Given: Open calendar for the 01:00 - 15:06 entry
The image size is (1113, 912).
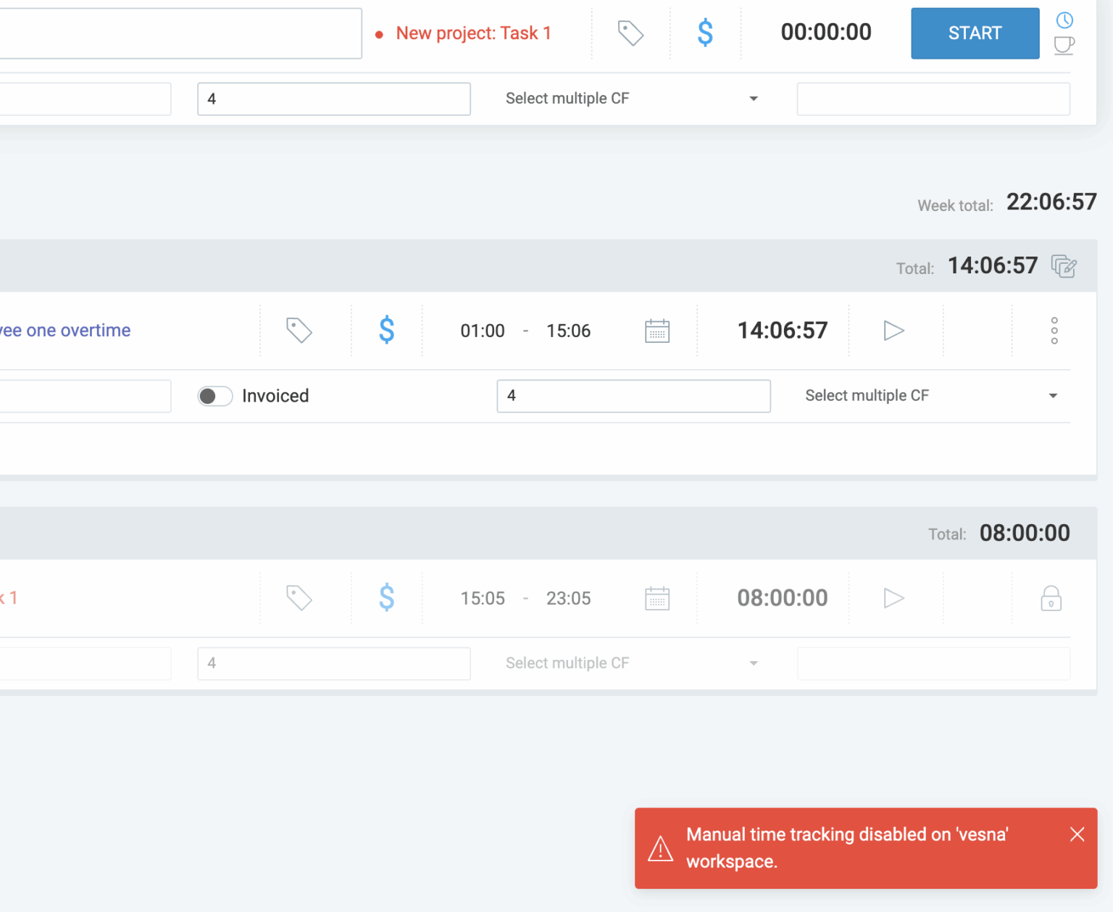Looking at the screenshot, I should pos(657,331).
